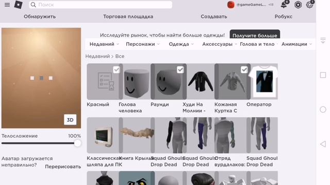330x185 pixels.
Task: Tap the collapse panel arrow icon
Action: [323, 40]
